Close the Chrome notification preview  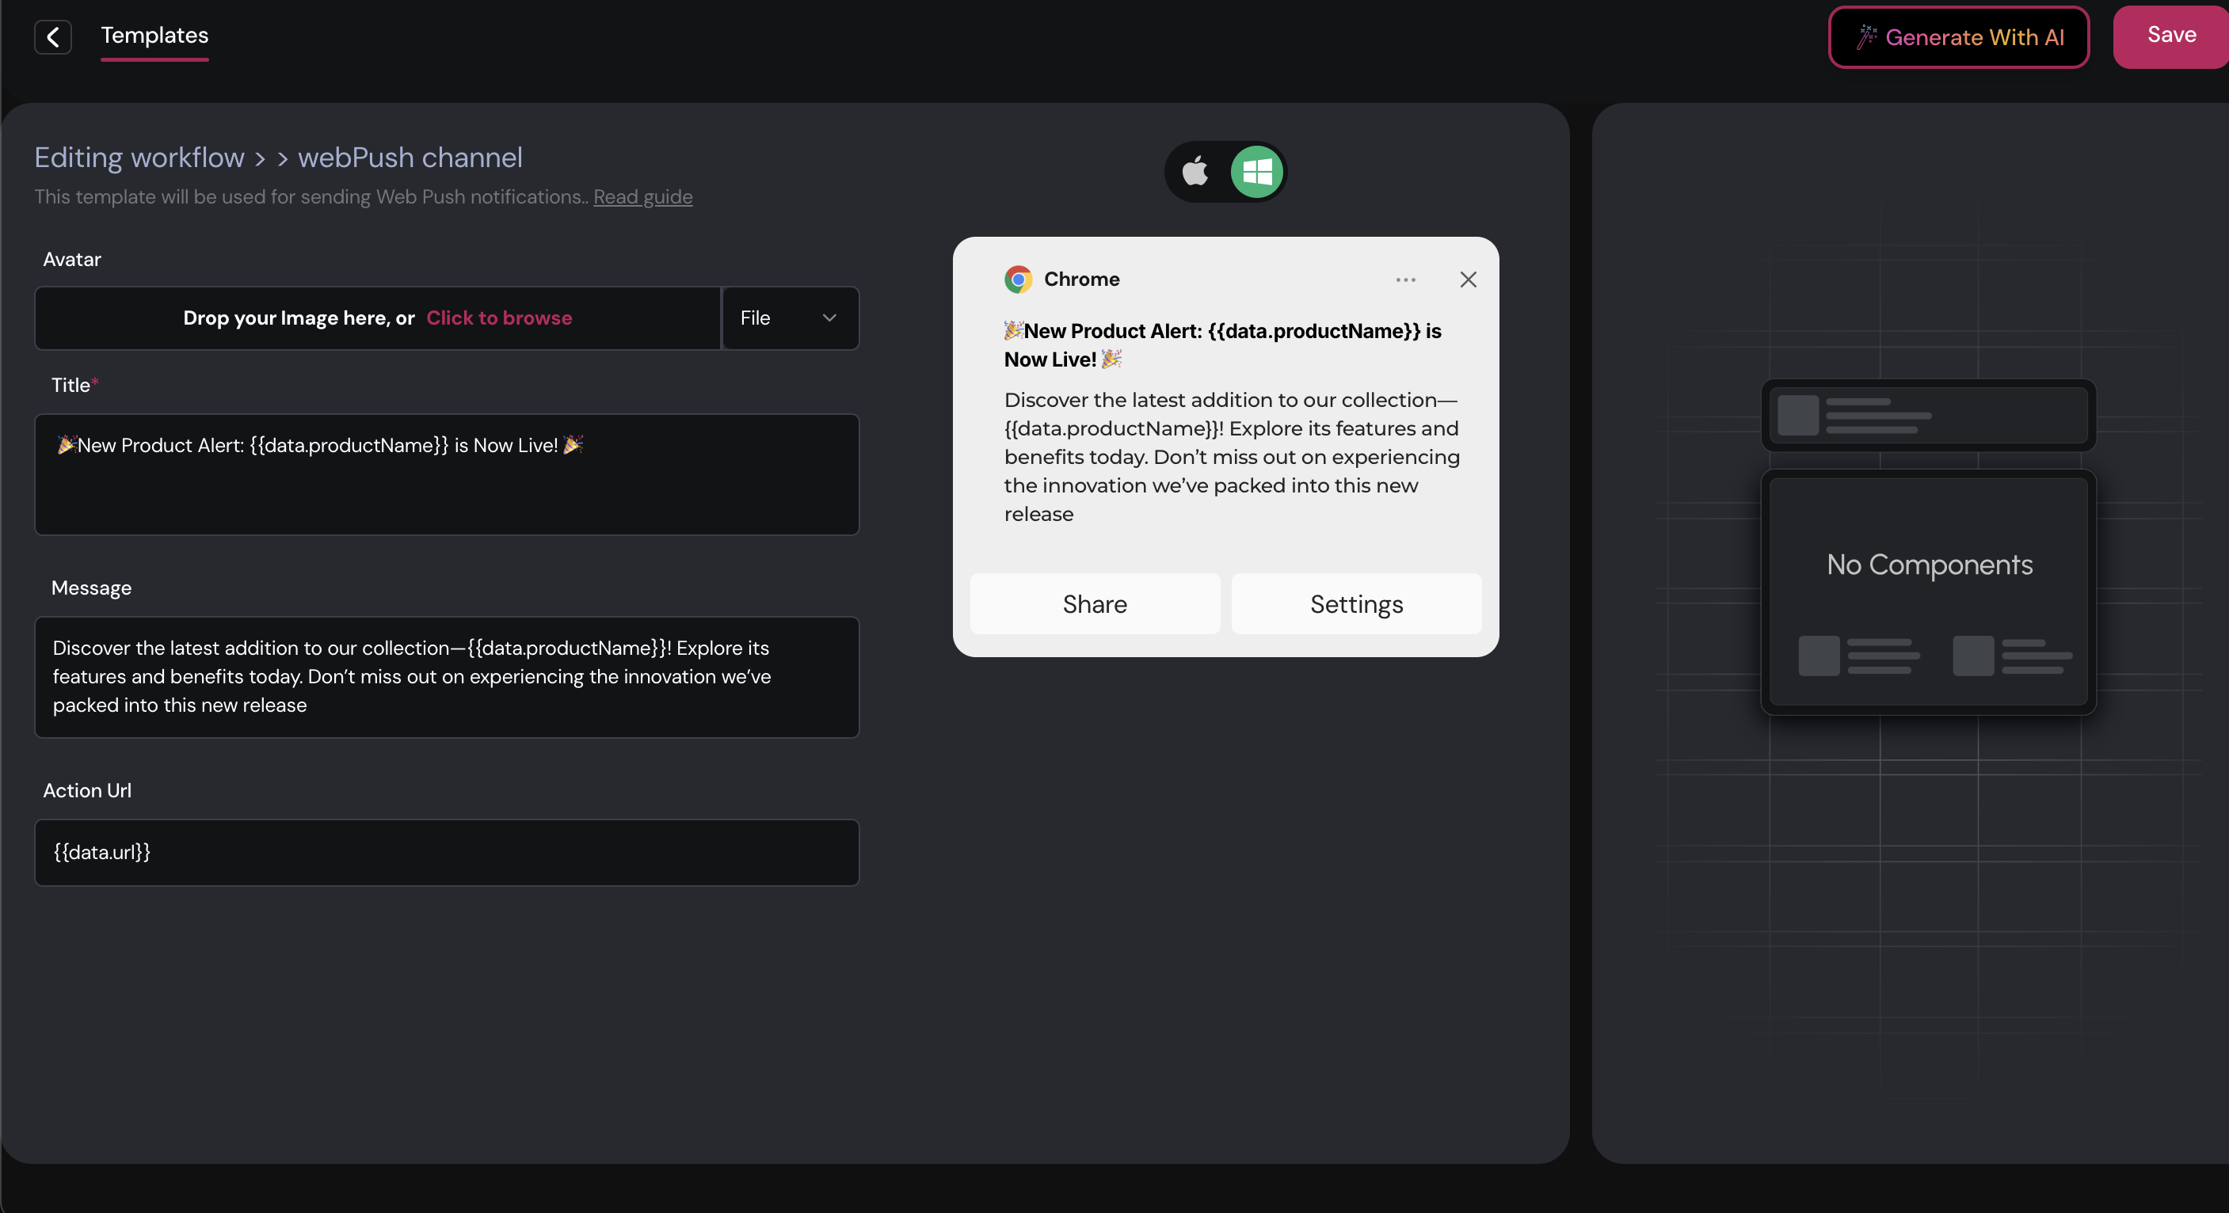[1468, 279]
